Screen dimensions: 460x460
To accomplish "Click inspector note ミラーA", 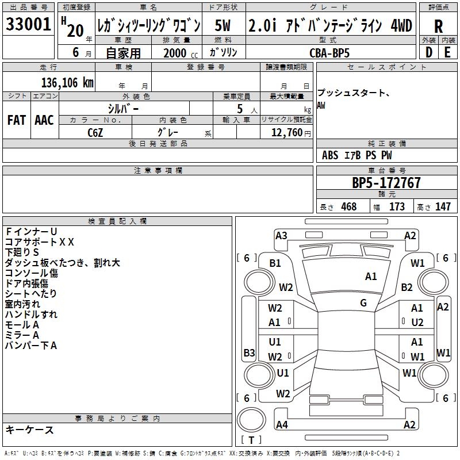I will pos(22,335).
